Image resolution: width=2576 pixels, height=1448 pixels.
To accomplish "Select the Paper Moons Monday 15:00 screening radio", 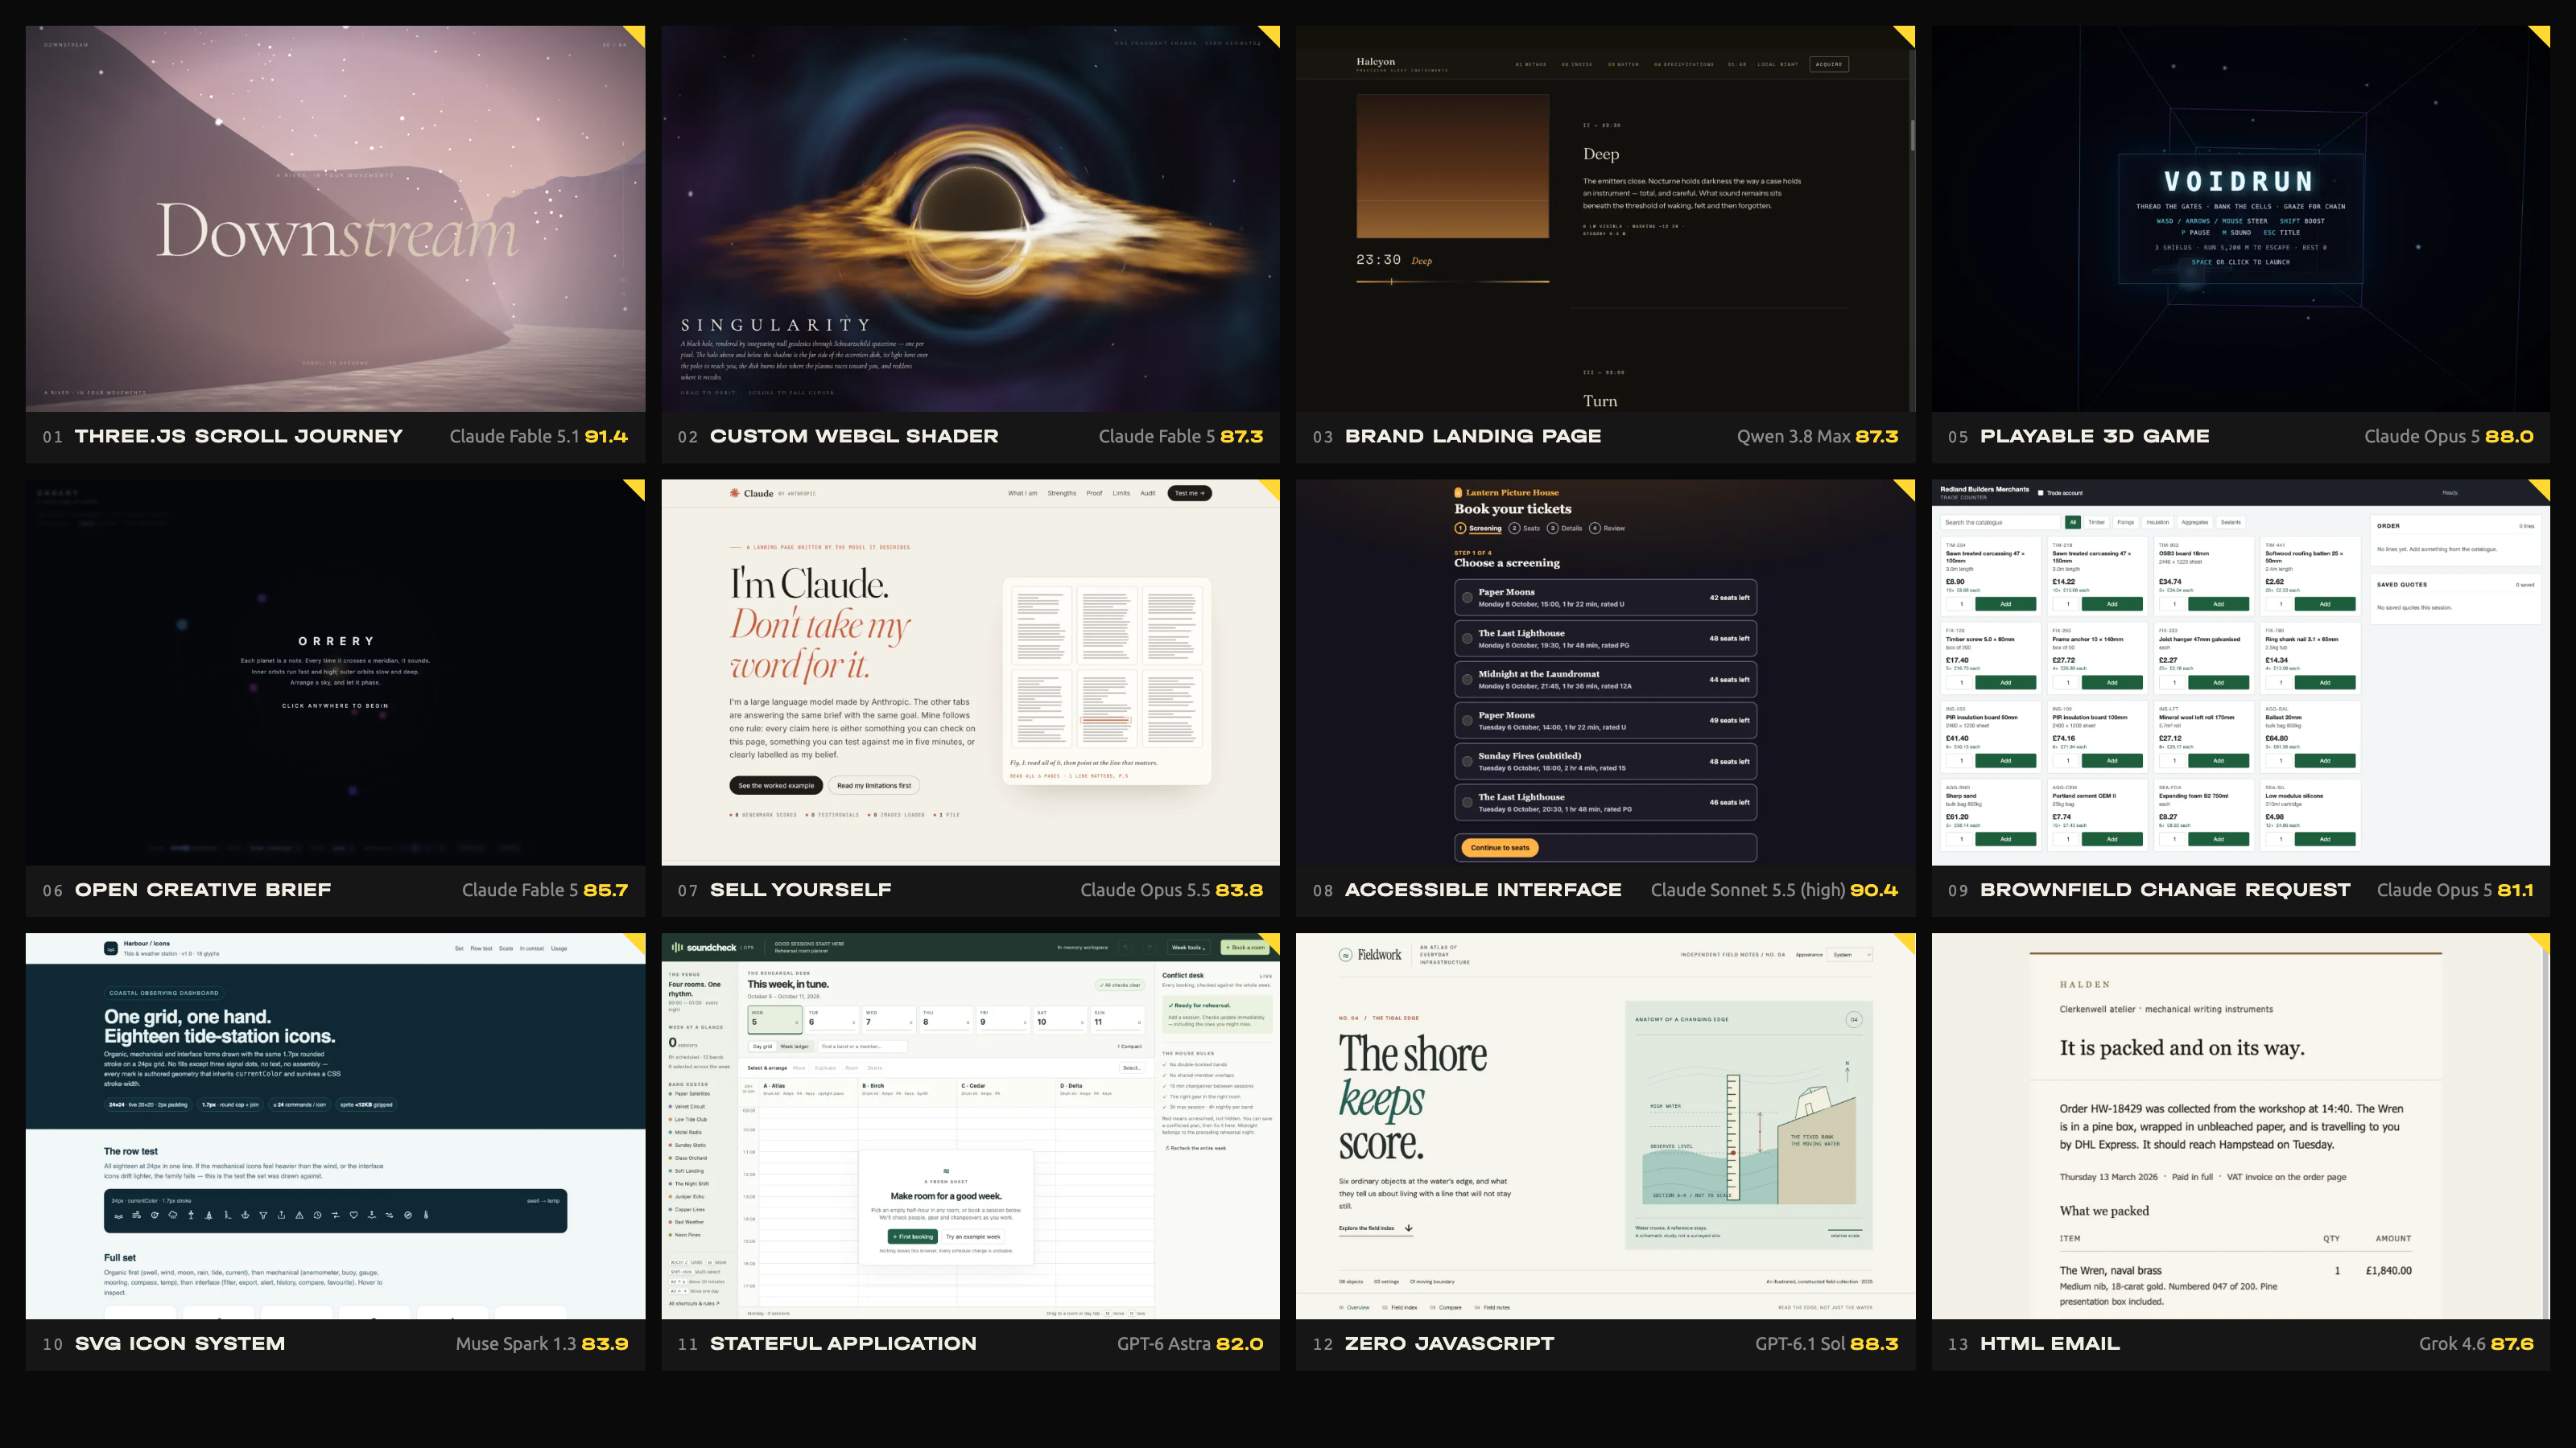I will click(1467, 598).
